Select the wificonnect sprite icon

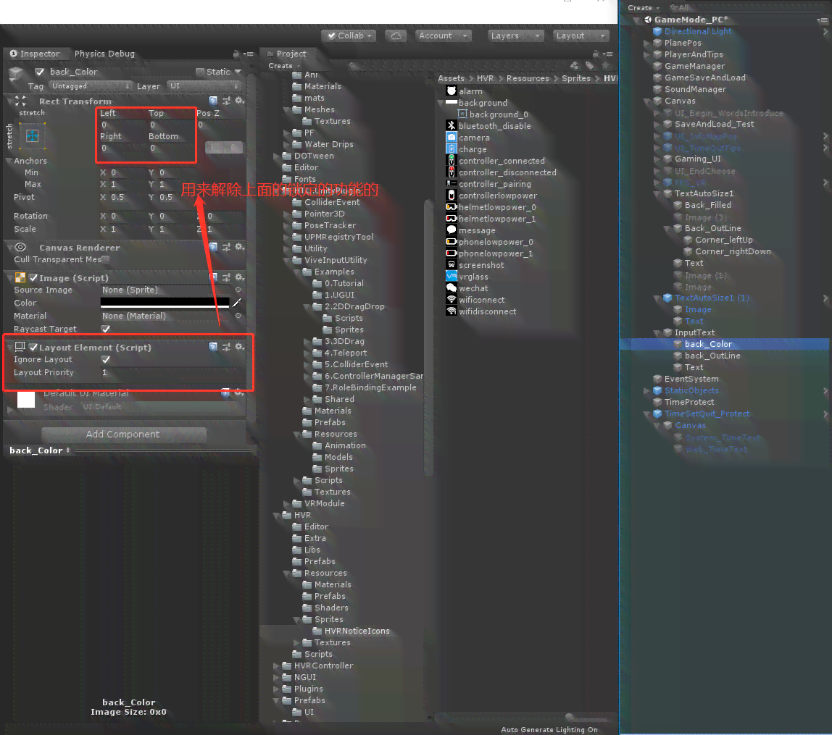[x=451, y=300]
